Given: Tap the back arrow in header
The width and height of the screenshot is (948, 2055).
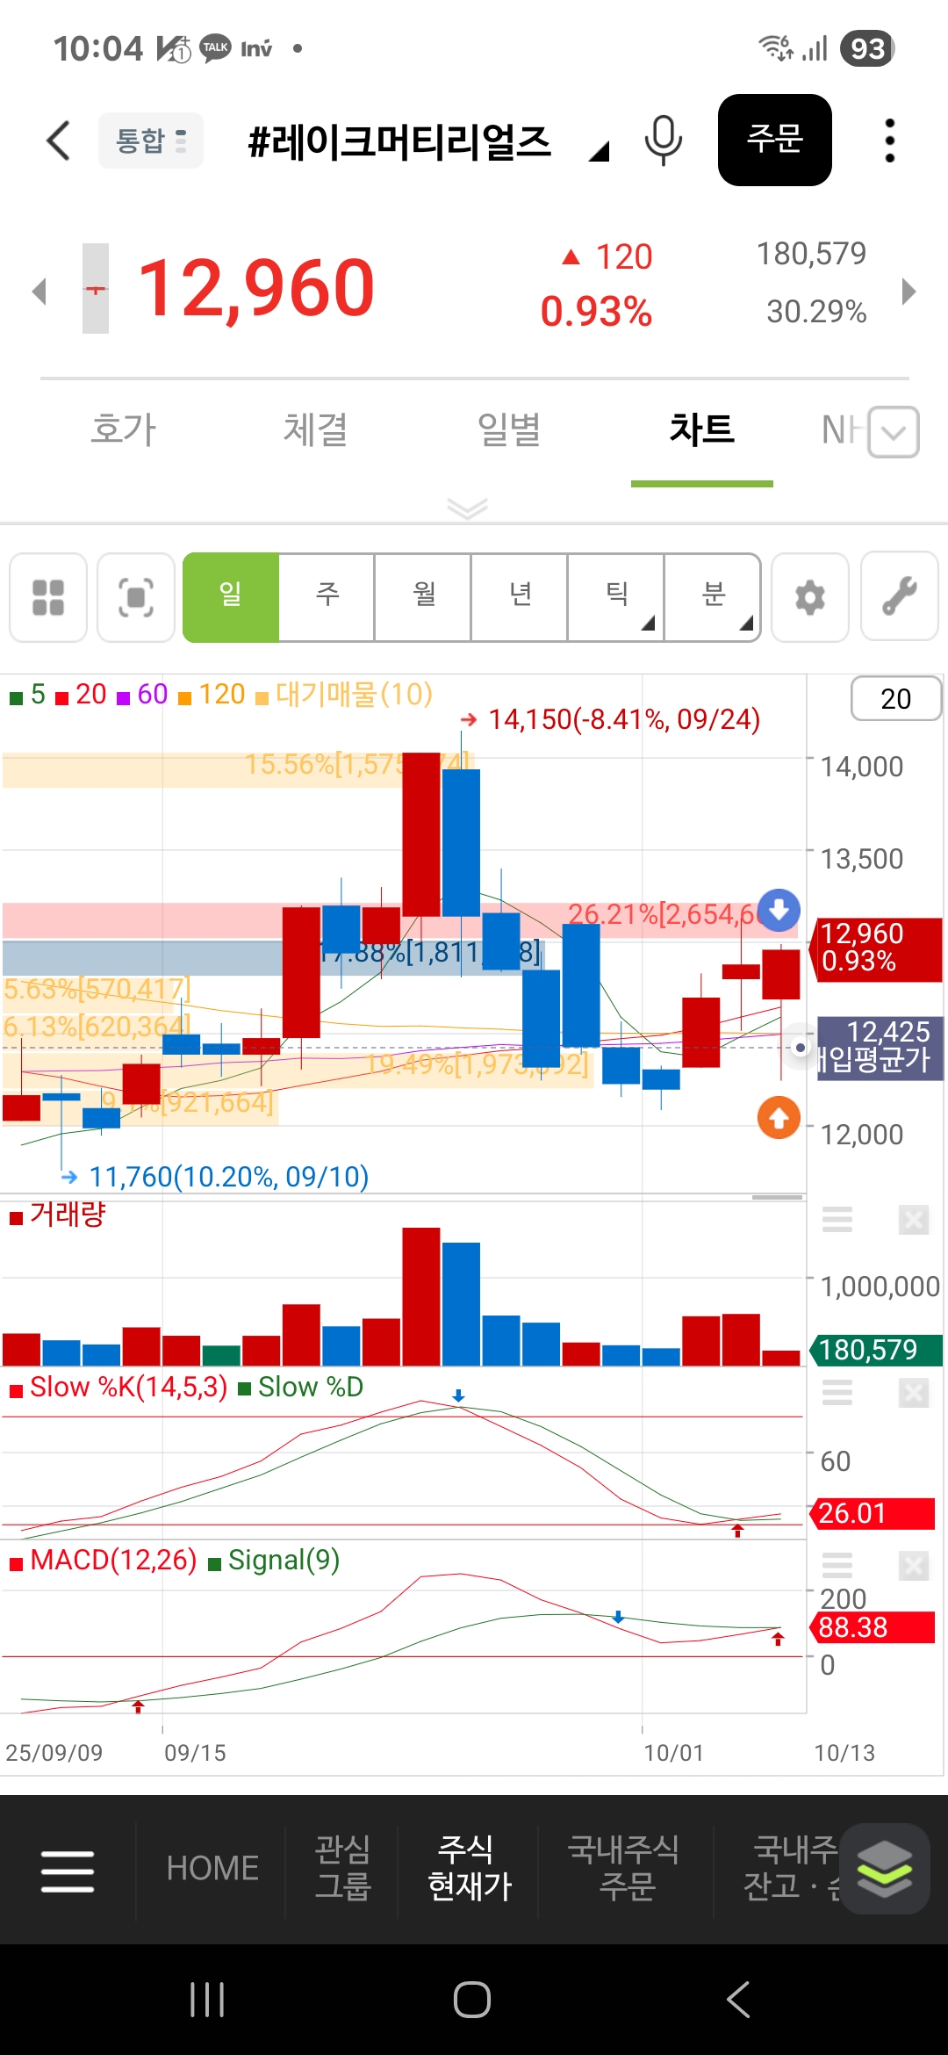Looking at the screenshot, I should (x=58, y=141).
